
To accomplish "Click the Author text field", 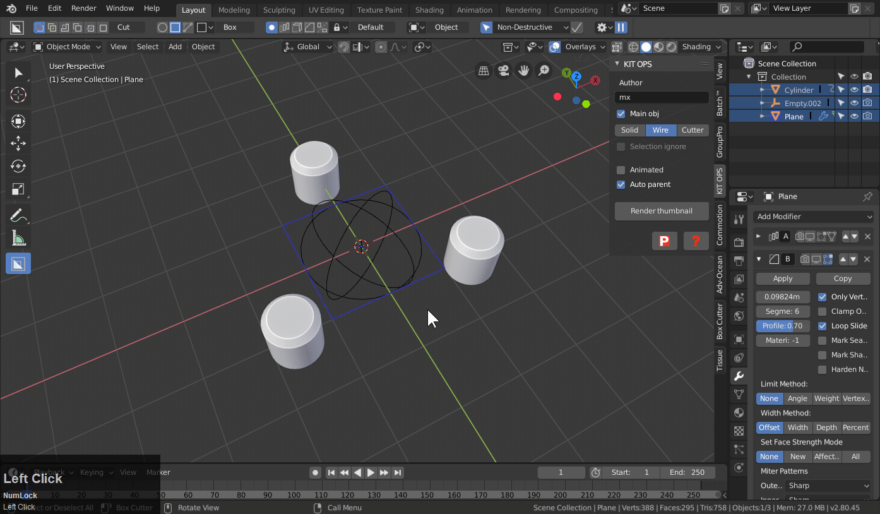I will tap(661, 97).
